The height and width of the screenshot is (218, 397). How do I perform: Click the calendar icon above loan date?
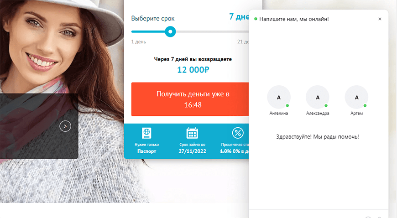(192, 133)
